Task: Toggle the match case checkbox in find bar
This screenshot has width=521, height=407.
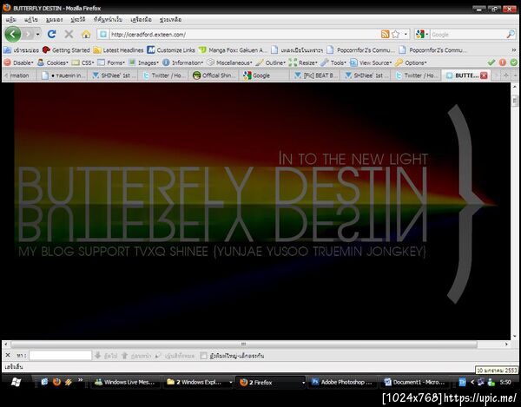Action: click(203, 356)
